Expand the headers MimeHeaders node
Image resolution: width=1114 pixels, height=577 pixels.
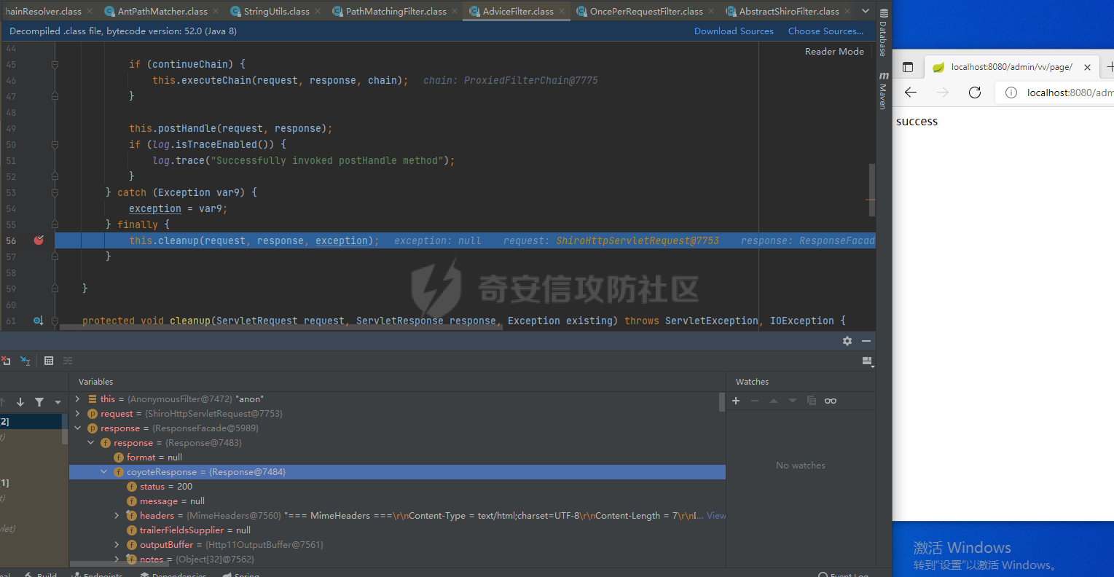117,516
